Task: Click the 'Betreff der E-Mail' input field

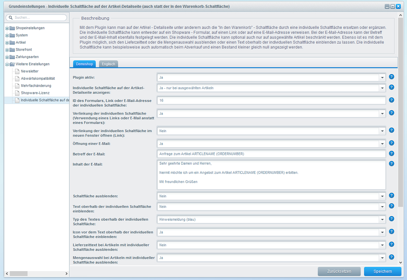Action: click(x=271, y=154)
